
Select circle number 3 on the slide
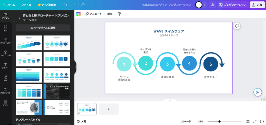click(x=168, y=64)
